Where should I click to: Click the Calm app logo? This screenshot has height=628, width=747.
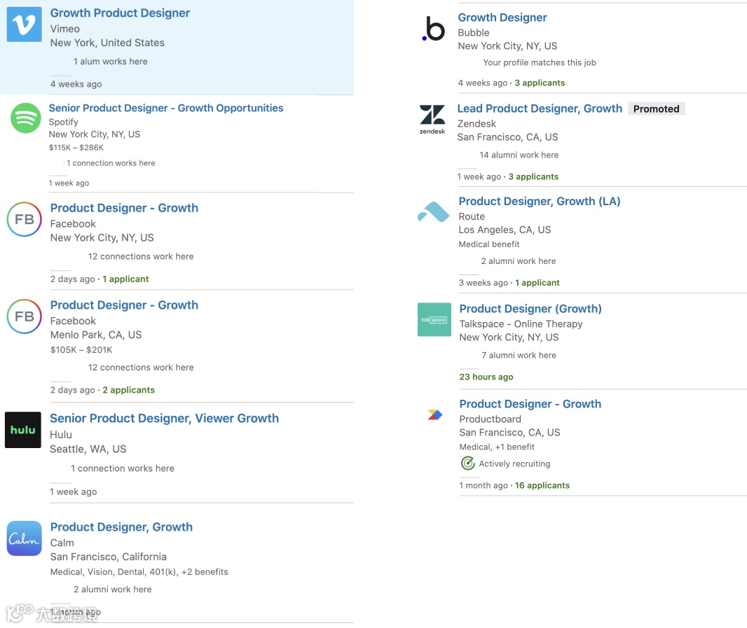[x=25, y=538]
